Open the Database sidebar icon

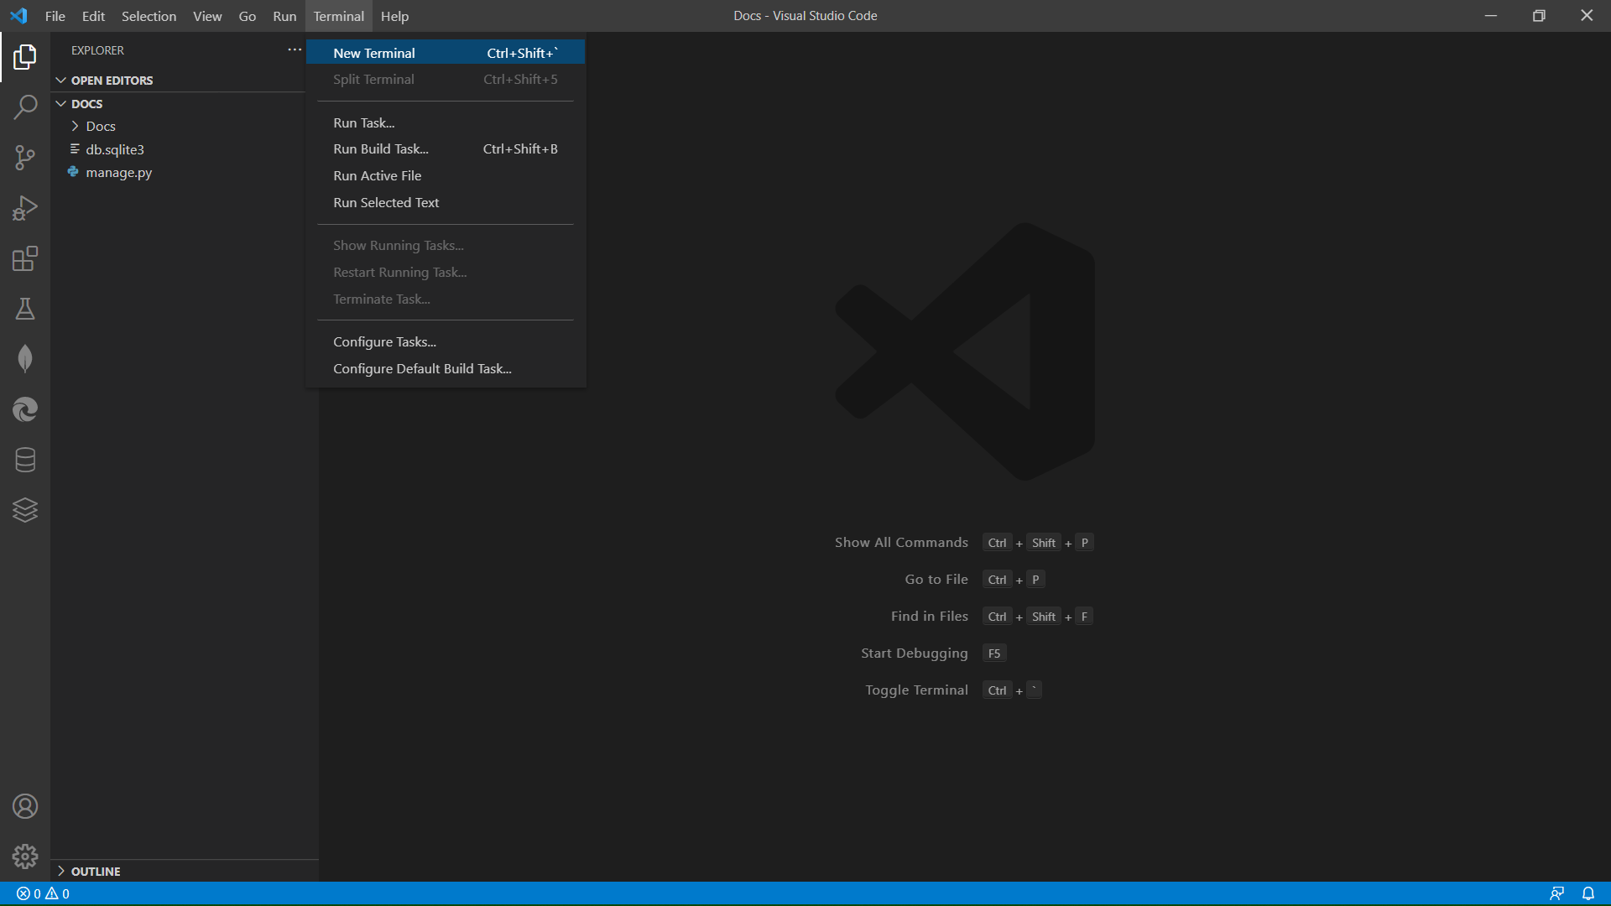(x=25, y=460)
